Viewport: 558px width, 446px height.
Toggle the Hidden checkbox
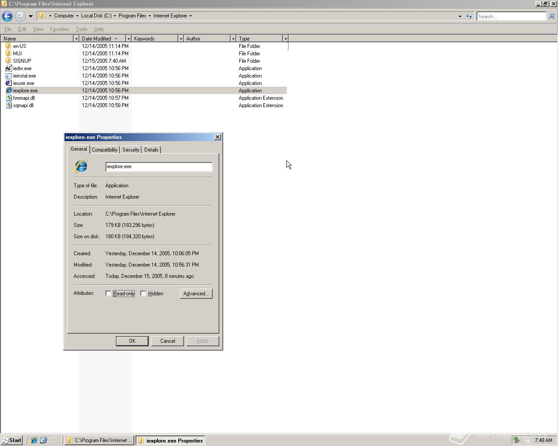tap(143, 294)
